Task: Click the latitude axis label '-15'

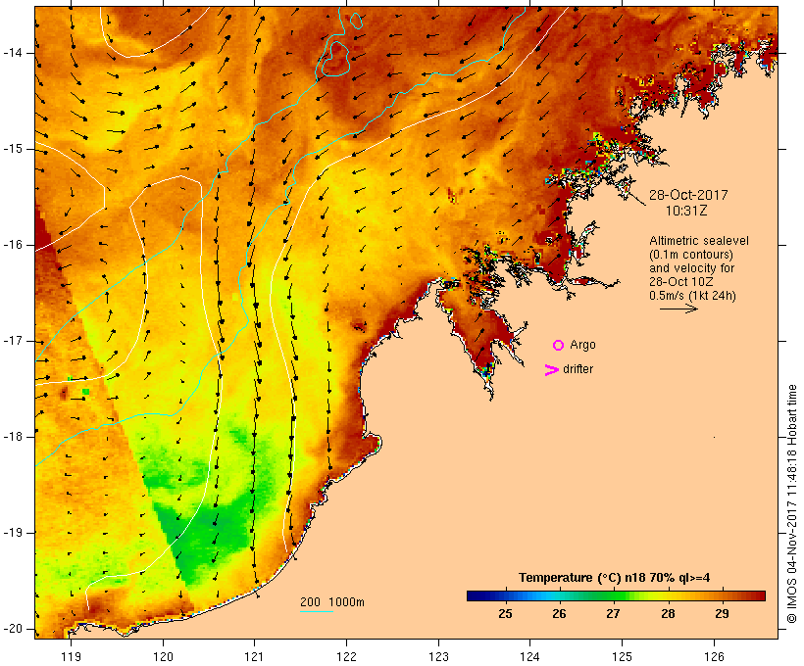Action: [x=13, y=149]
